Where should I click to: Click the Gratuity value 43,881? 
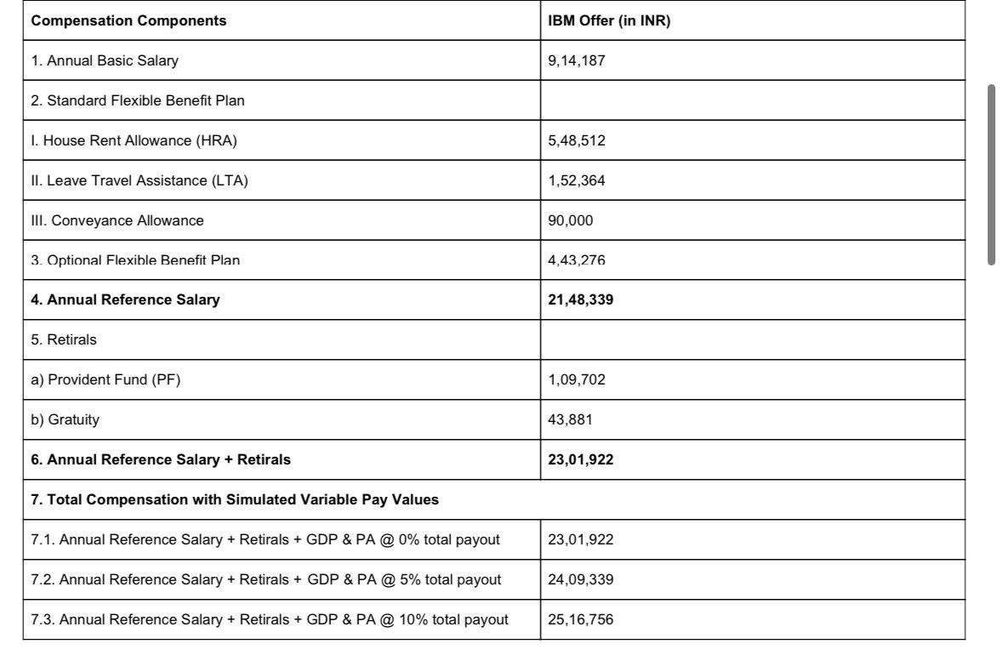pyautogui.click(x=570, y=419)
